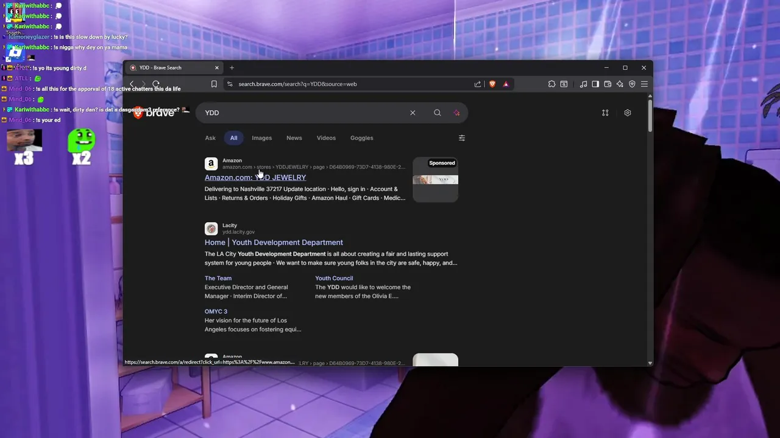This screenshot has height=438, width=780.
Task: Open site settings icon left of the URL
Action: (x=230, y=84)
